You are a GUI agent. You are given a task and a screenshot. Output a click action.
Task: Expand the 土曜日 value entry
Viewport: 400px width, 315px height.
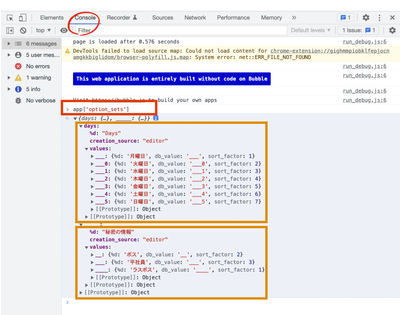point(92,194)
